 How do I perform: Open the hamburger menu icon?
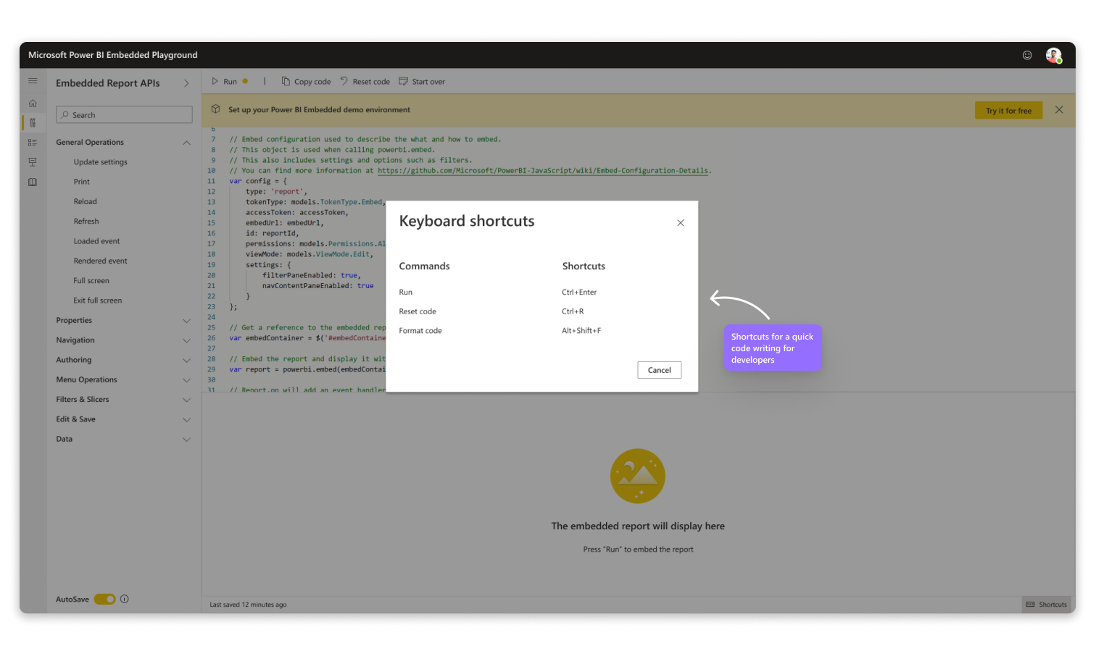click(x=33, y=81)
